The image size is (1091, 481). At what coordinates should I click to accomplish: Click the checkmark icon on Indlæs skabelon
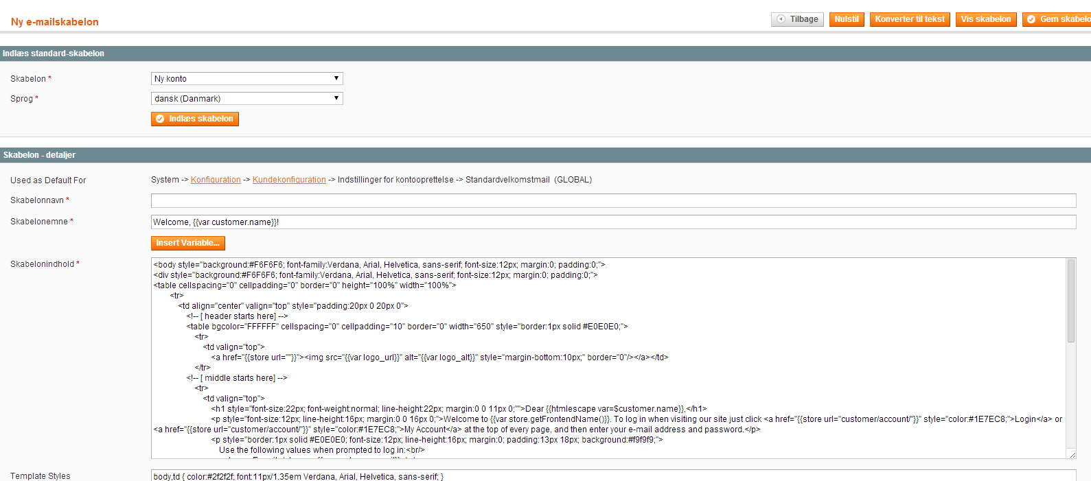160,119
